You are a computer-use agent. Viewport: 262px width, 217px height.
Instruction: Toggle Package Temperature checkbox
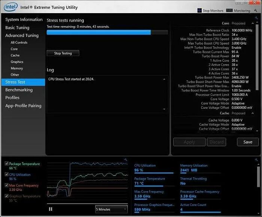[x=6, y=164]
